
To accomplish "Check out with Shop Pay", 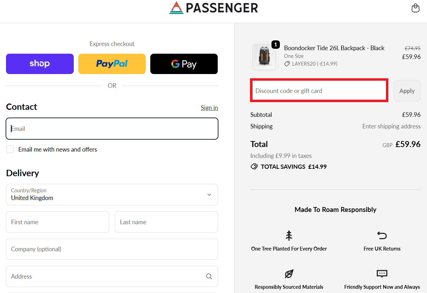I will [40, 64].
